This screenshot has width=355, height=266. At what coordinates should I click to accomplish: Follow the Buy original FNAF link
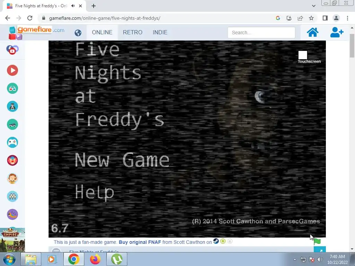[140, 242]
